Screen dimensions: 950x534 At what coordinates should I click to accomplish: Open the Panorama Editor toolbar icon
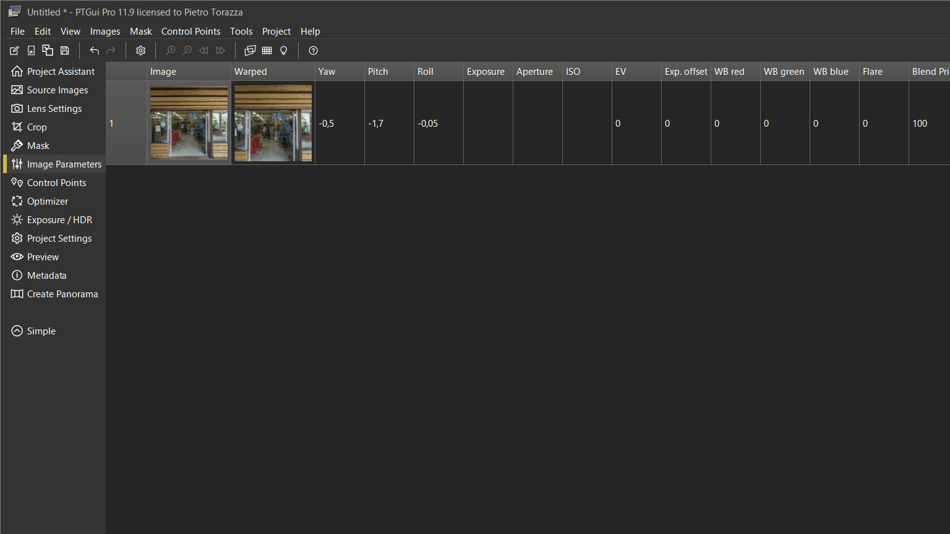(250, 51)
